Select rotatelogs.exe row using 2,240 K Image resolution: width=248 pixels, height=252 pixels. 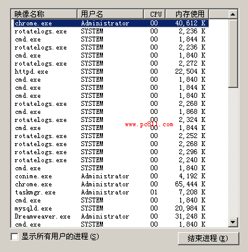[x=110, y=160]
